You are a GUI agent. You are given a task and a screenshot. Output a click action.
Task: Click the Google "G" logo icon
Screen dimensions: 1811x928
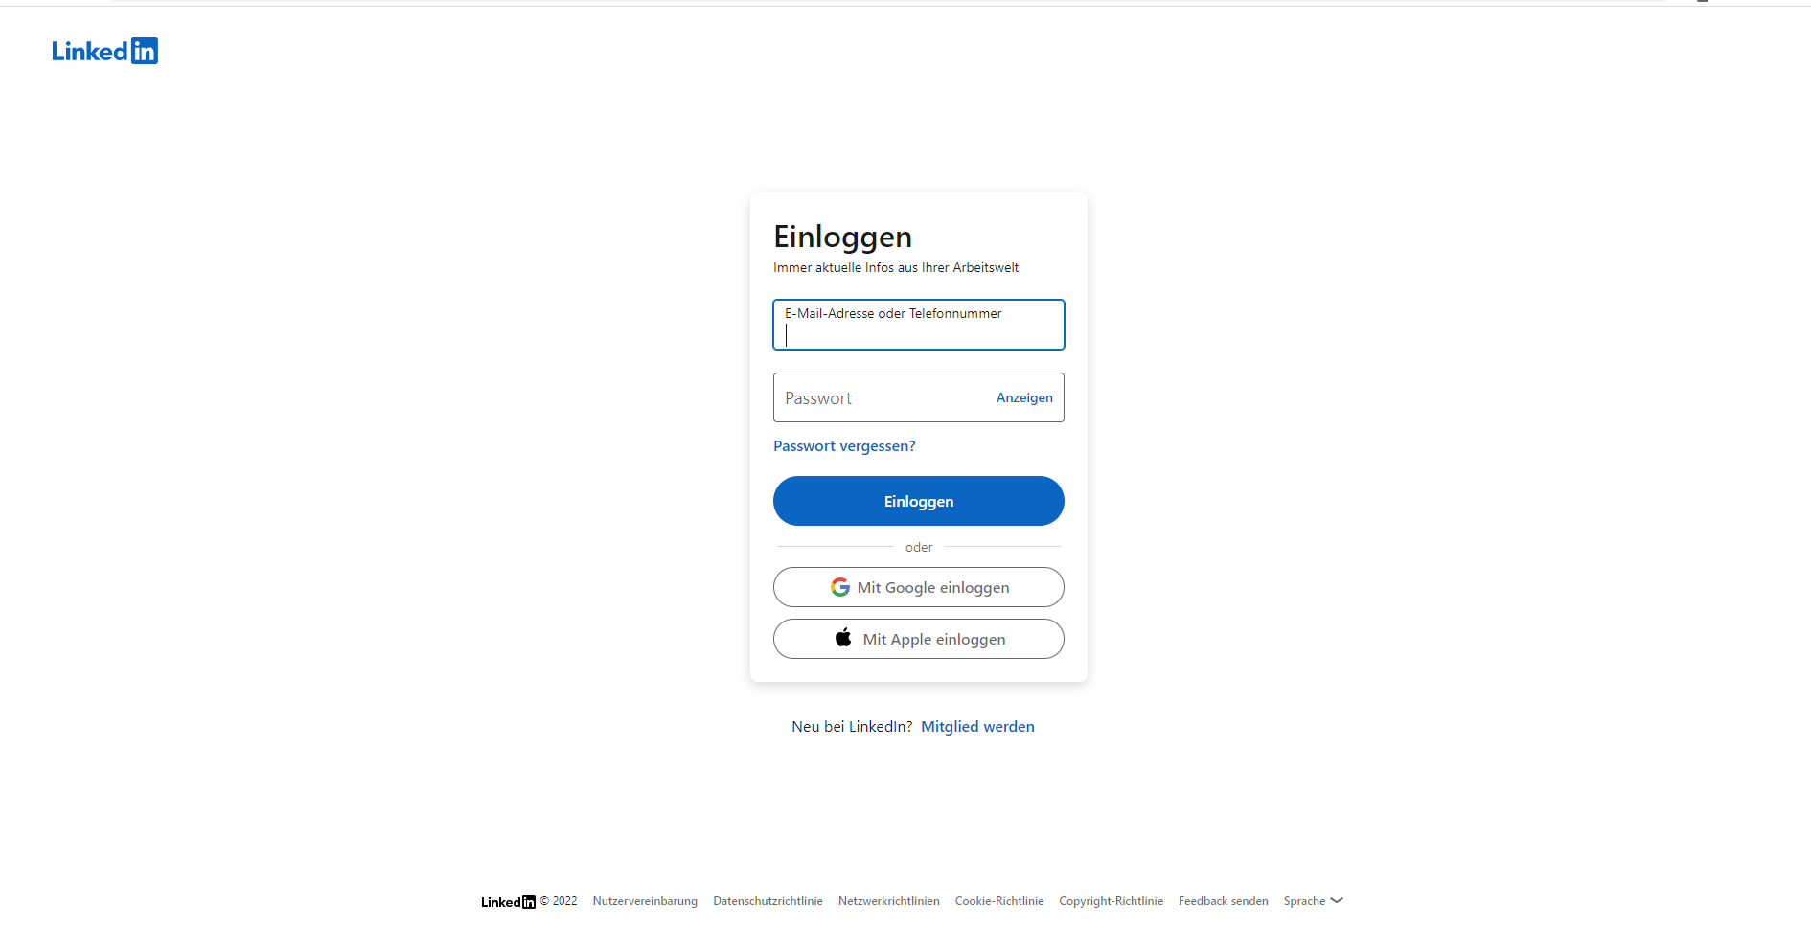click(x=840, y=587)
